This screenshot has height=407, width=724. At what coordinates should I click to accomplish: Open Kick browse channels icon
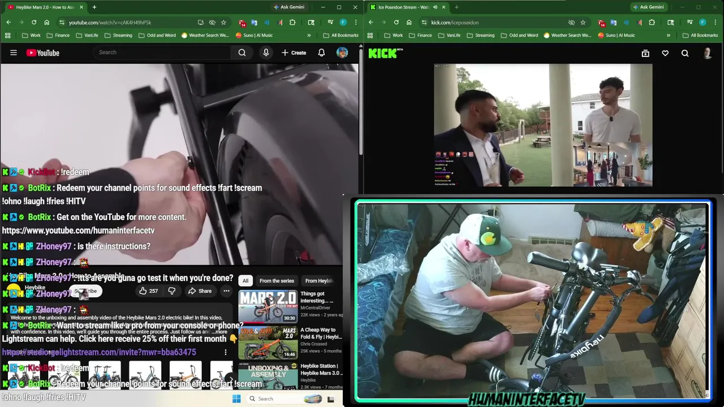coord(645,53)
